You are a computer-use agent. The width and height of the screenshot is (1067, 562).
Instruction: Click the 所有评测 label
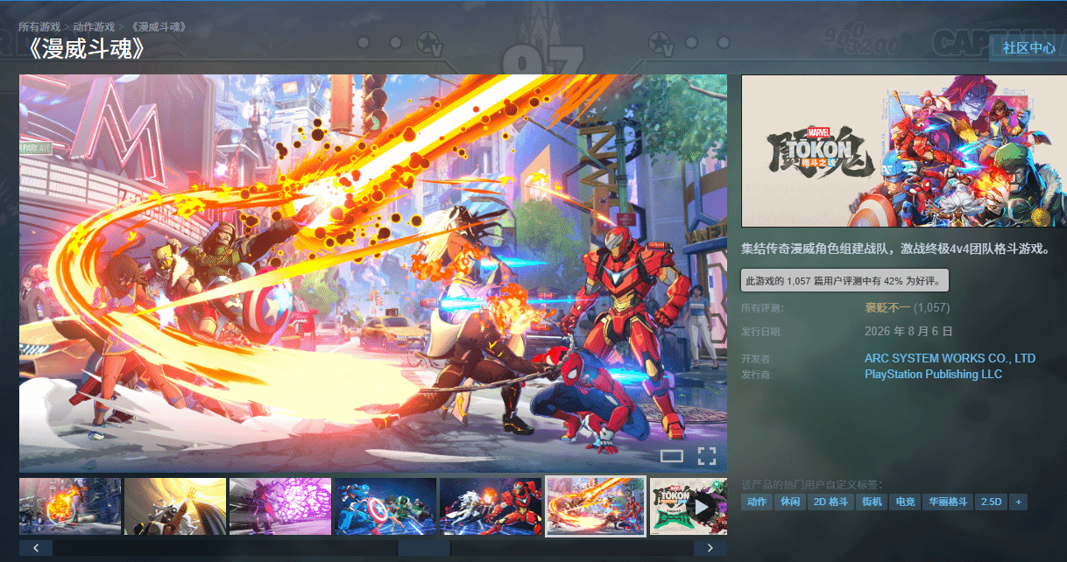pyautogui.click(x=762, y=308)
